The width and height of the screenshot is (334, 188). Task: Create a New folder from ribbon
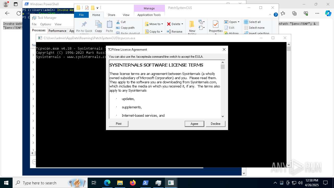(192, 27)
